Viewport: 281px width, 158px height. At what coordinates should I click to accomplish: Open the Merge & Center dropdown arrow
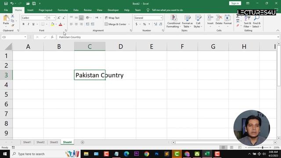click(x=129, y=24)
